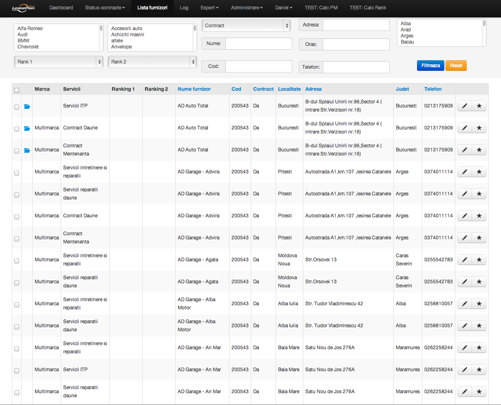Toggle the select-all checkbox in table header
This screenshot has height=405, width=501.
(17, 90)
